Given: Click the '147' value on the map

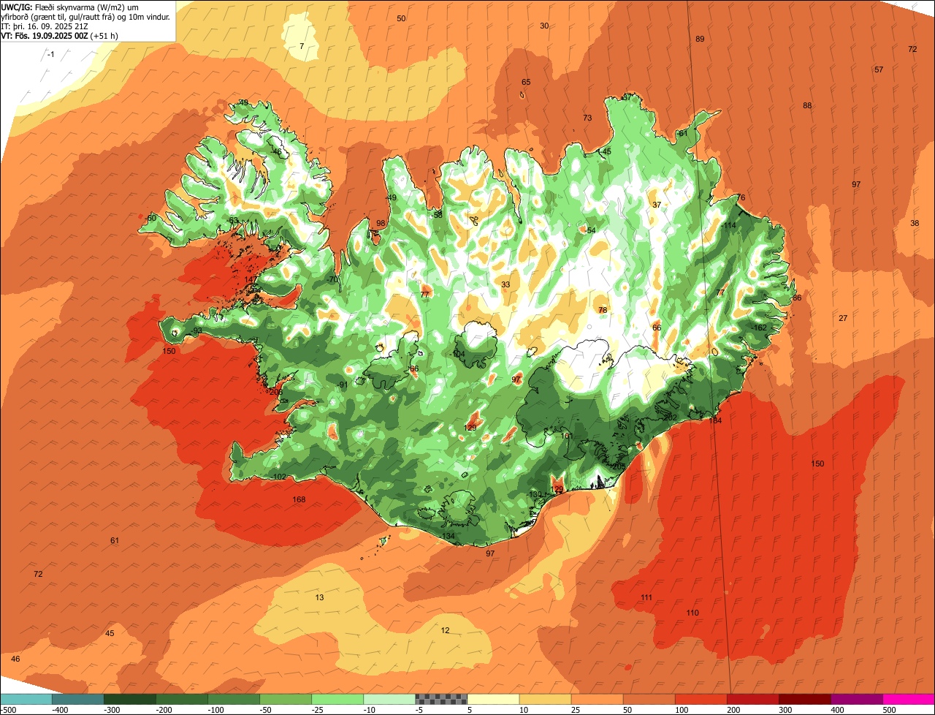Looking at the screenshot, I should [251, 280].
